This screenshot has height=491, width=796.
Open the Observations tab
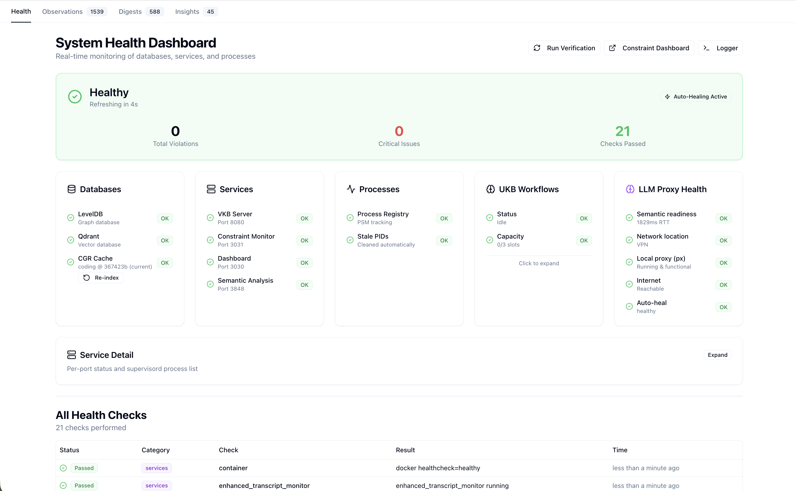pyautogui.click(x=75, y=12)
